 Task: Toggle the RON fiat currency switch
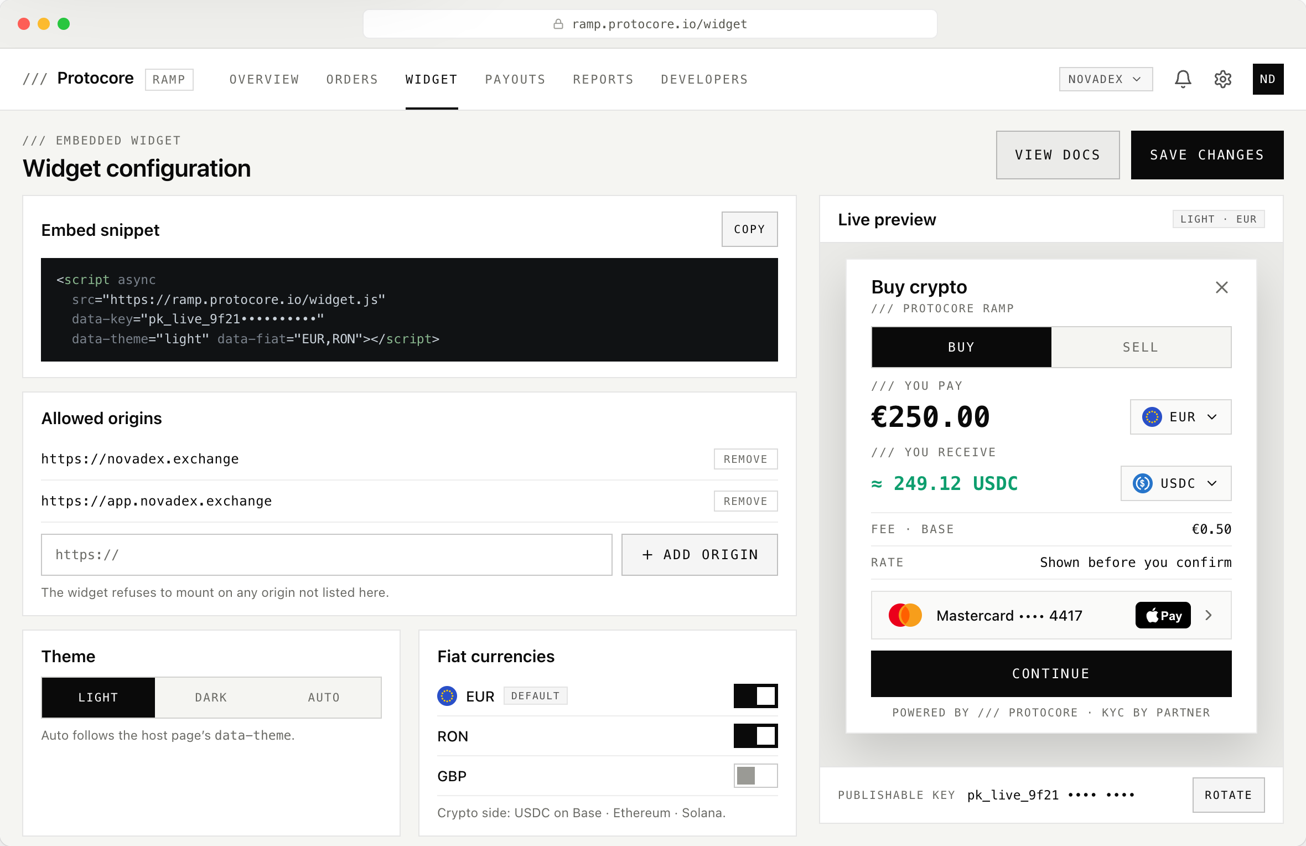pos(755,736)
